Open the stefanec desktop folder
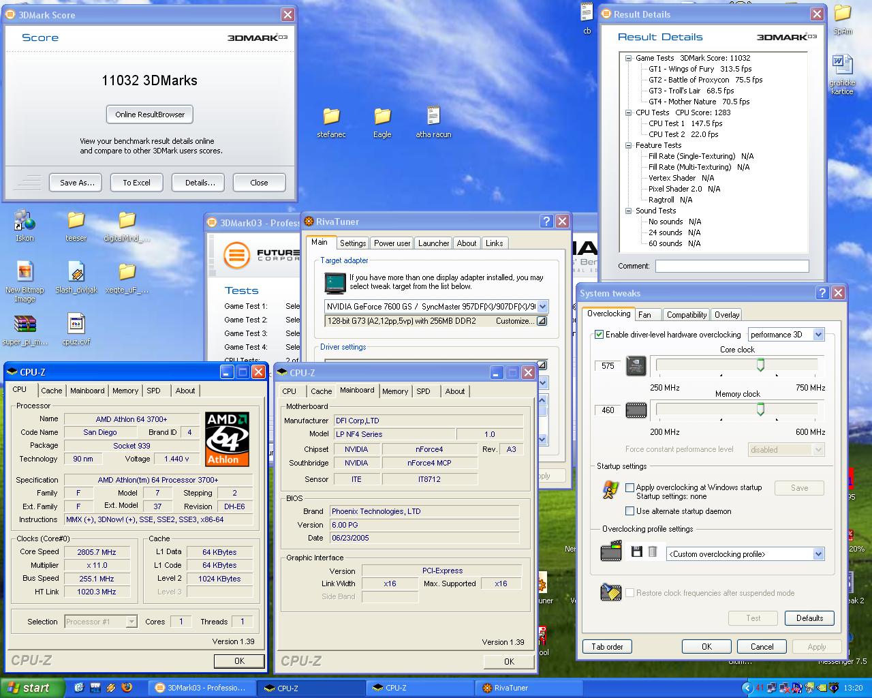The image size is (872, 698). tap(331, 117)
